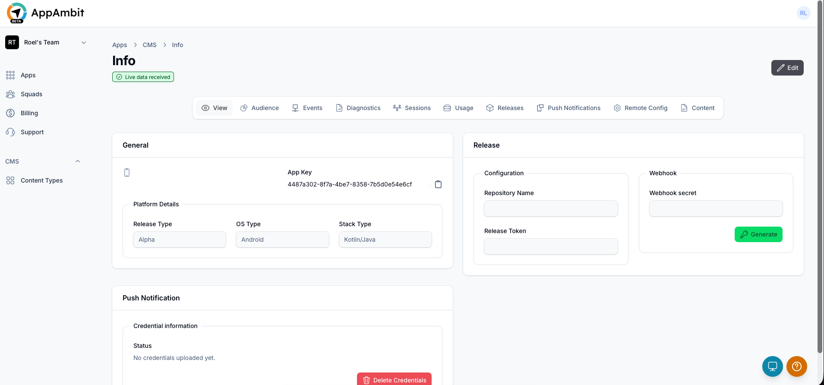Open the Events tab

tap(307, 108)
